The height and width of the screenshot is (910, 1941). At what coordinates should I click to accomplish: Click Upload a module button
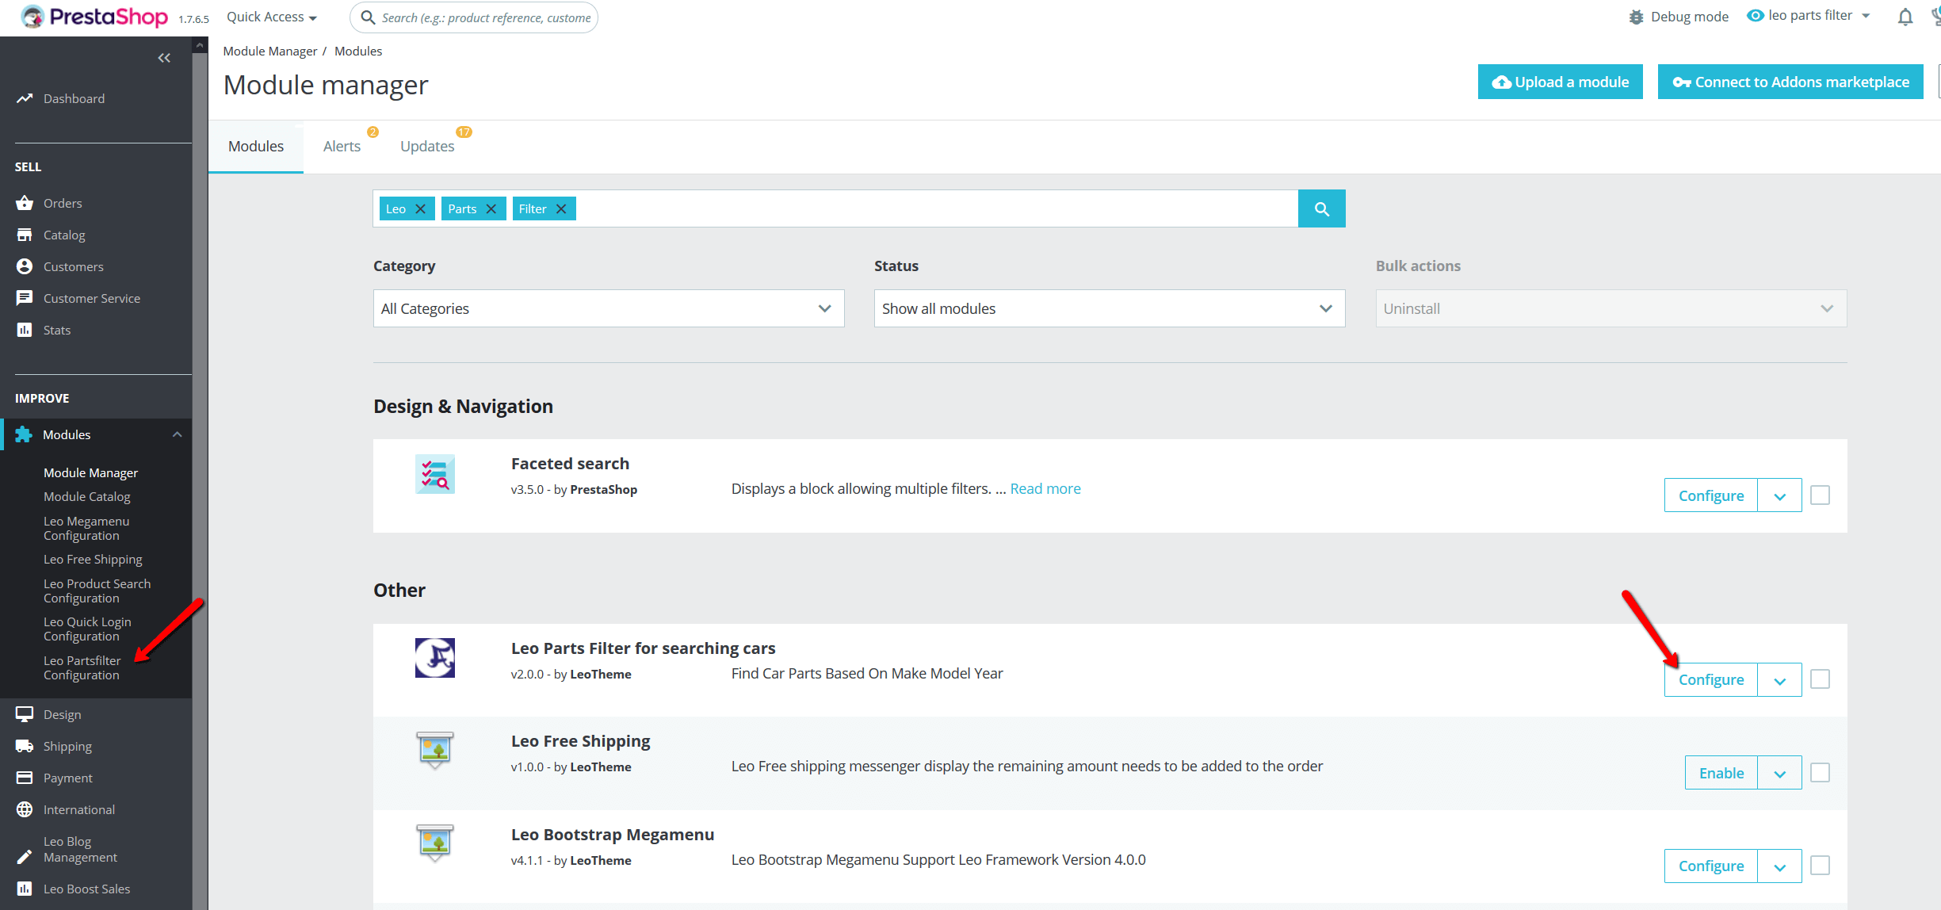pos(1560,82)
